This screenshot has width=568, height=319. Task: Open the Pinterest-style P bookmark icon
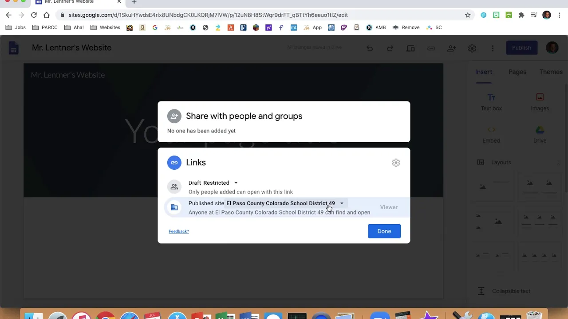(243, 27)
